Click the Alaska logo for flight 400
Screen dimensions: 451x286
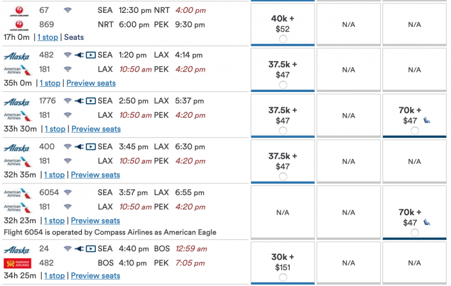16,148
